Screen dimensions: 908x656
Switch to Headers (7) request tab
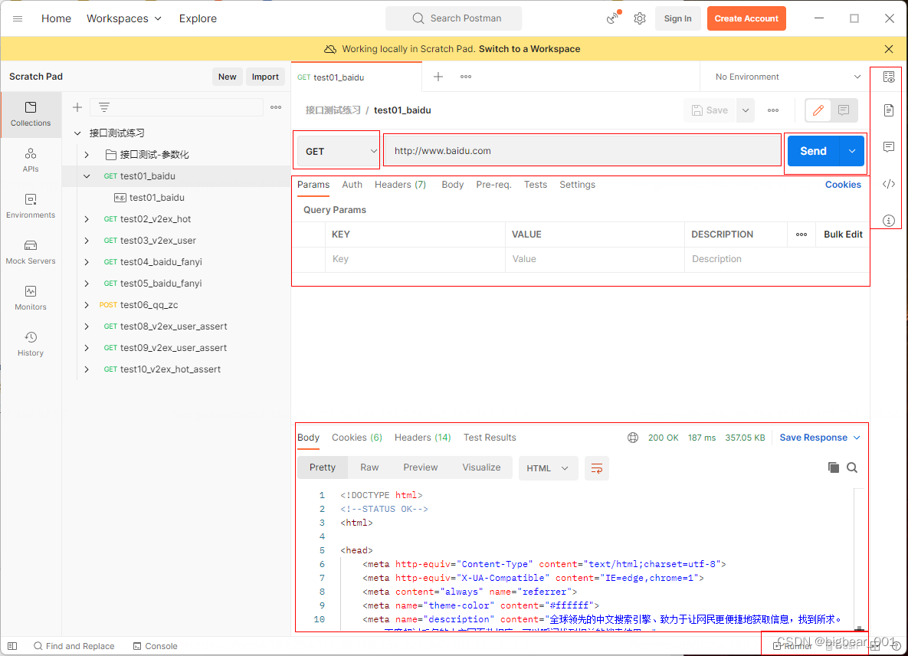pyautogui.click(x=400, y=185)
